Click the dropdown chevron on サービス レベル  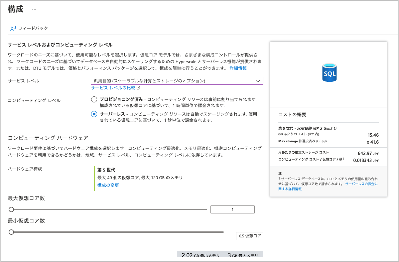258,80
